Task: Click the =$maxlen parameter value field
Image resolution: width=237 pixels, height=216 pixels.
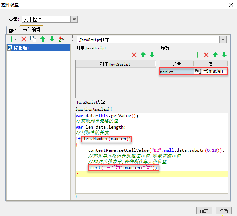Action: 215,72
